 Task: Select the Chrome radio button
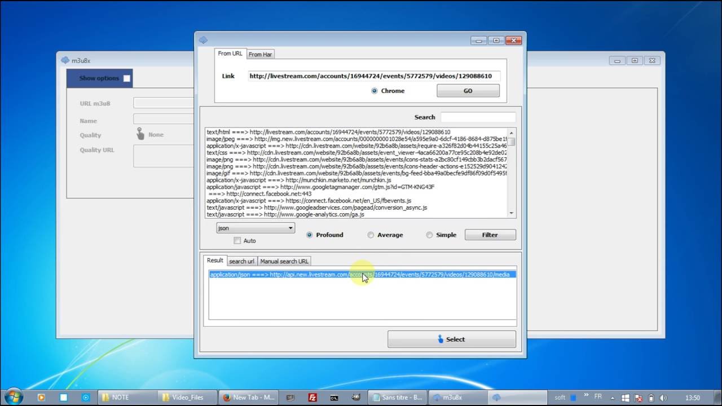(375, 91)
